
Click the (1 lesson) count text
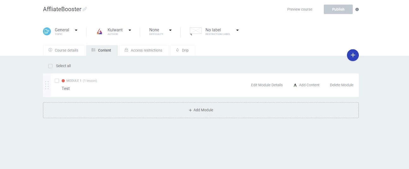pyautogui.click(x=90, y=81)
